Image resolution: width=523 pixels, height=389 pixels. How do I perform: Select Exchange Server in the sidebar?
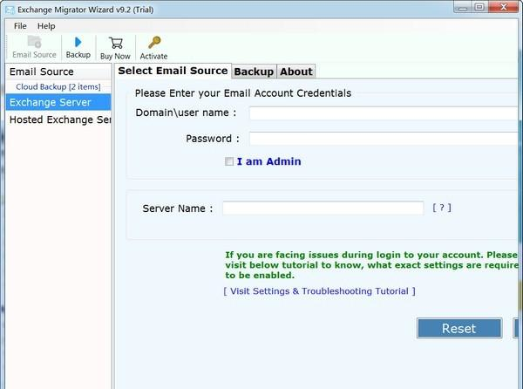(x=58, y=102)
